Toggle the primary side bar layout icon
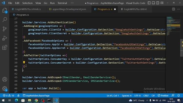 pos(149,3)
